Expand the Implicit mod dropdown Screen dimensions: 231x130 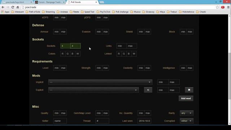pos(100,82)
